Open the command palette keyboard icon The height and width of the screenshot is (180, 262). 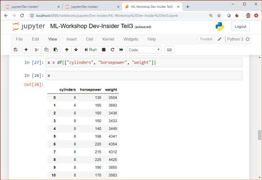tap(169, 49)
